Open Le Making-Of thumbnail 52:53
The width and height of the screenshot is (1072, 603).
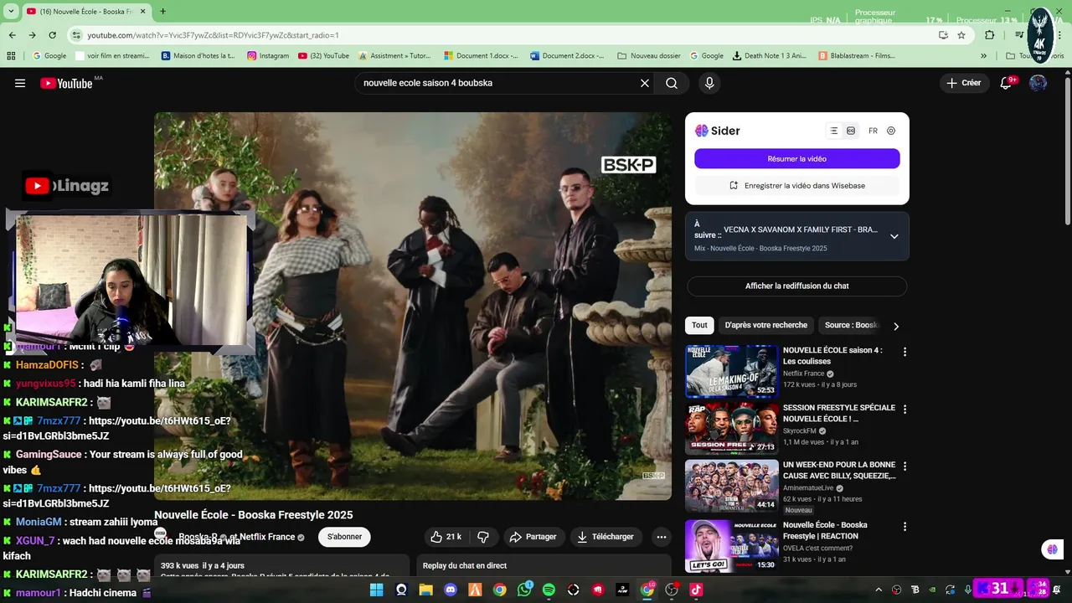[731, 371]
